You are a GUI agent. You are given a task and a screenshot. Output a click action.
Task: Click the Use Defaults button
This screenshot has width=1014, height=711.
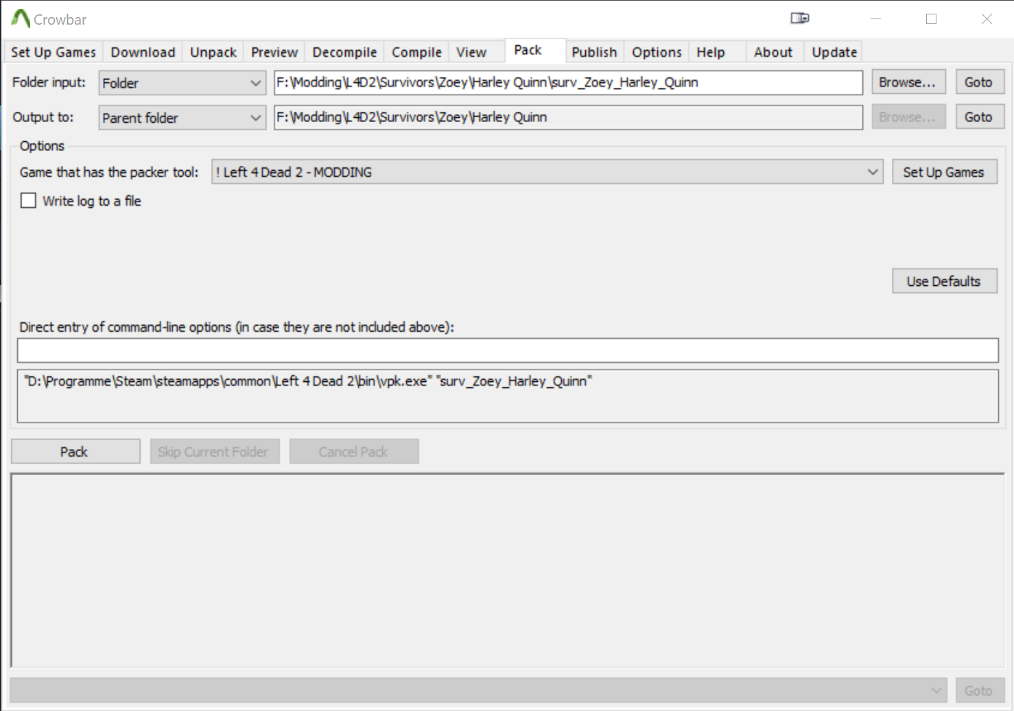944,281
